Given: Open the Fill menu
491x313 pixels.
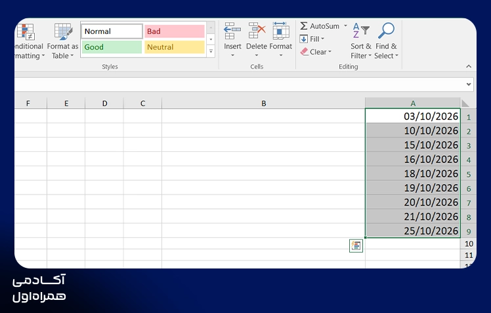Looking at the screenshot, I should pos(312,39).
